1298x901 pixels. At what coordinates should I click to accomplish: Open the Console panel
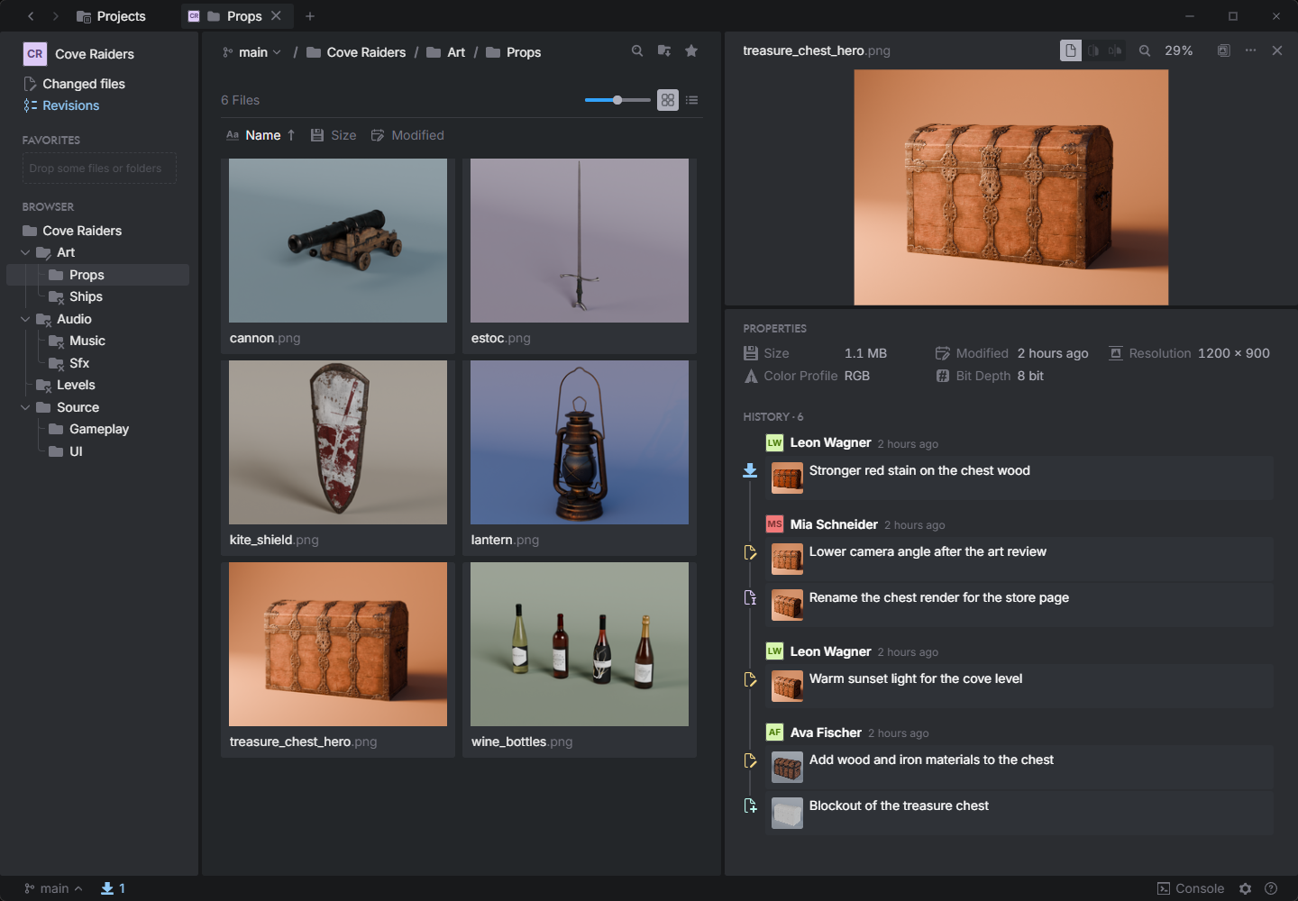1191,888
